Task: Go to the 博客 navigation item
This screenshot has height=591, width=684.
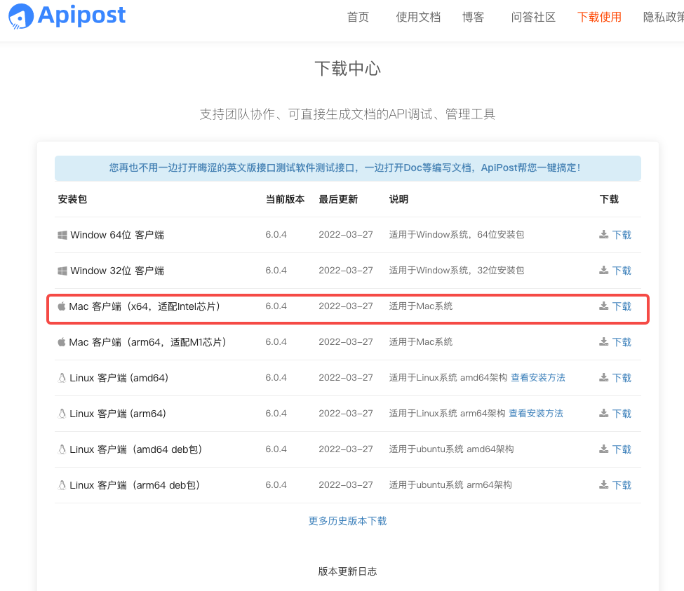Action: click(474, 17)
